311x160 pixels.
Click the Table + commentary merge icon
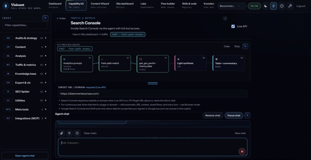216,59
